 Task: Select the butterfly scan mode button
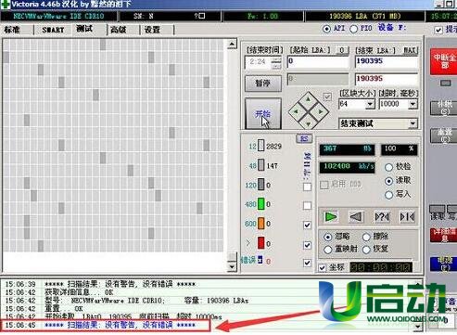tap(407, 217)
